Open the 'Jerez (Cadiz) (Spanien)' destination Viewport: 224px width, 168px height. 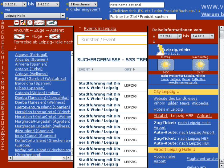(35, 136)
